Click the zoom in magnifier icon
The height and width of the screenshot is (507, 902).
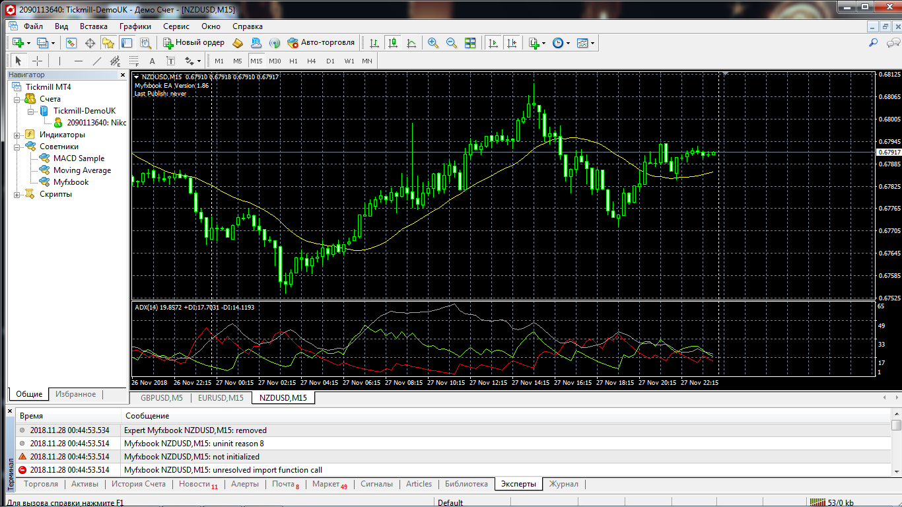(433, 43)
